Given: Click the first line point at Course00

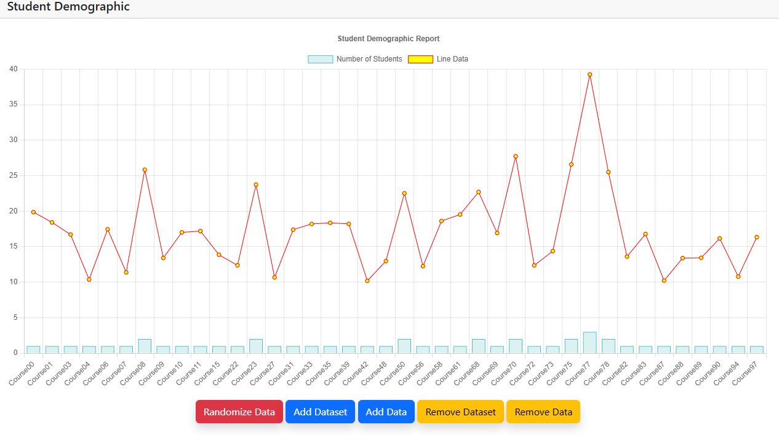Looking at the screenshot, I should click(33, 212).
